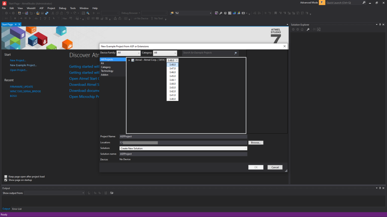Click the auto-hide pin on Solution Explorer
Screen dimensions: 387x217
coord(380,24)
